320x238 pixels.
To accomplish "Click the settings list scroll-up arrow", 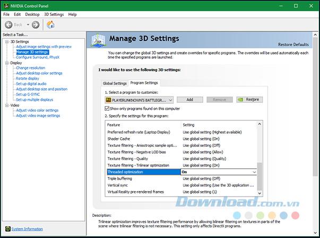I will (260, 124).
